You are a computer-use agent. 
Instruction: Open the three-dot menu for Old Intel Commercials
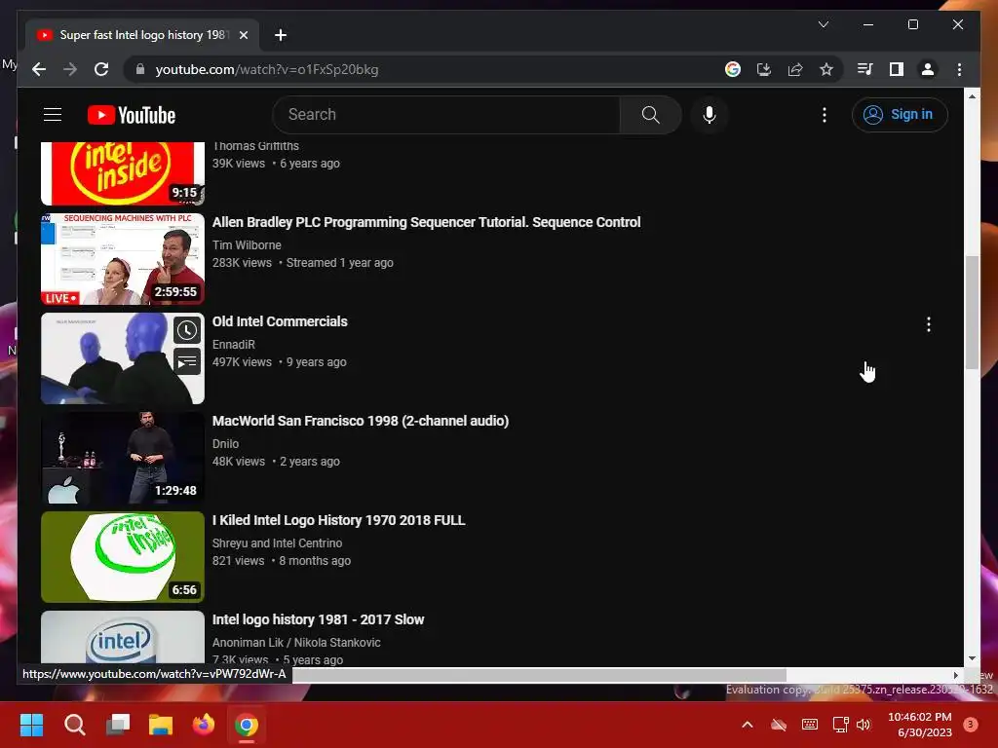click(929, 324)
